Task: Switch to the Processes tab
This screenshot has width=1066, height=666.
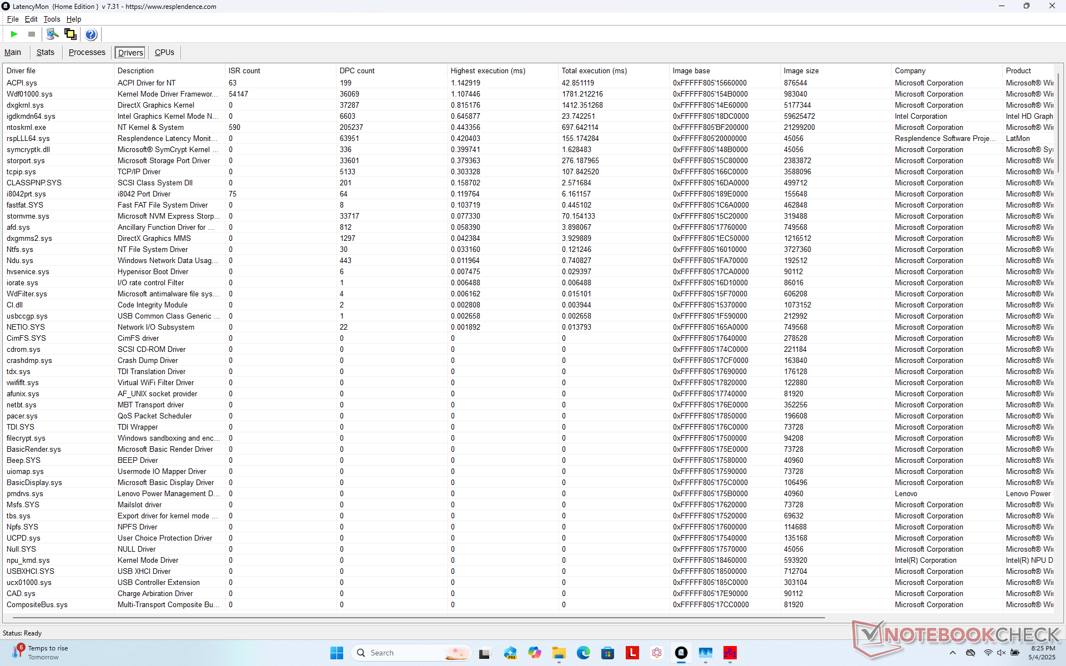Action: pyautogui.click(x=87, y=52)
